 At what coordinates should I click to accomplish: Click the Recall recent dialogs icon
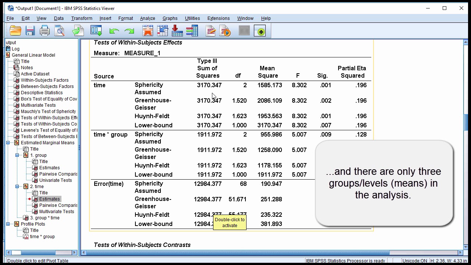pyautogui.click(x=96, y=31)
